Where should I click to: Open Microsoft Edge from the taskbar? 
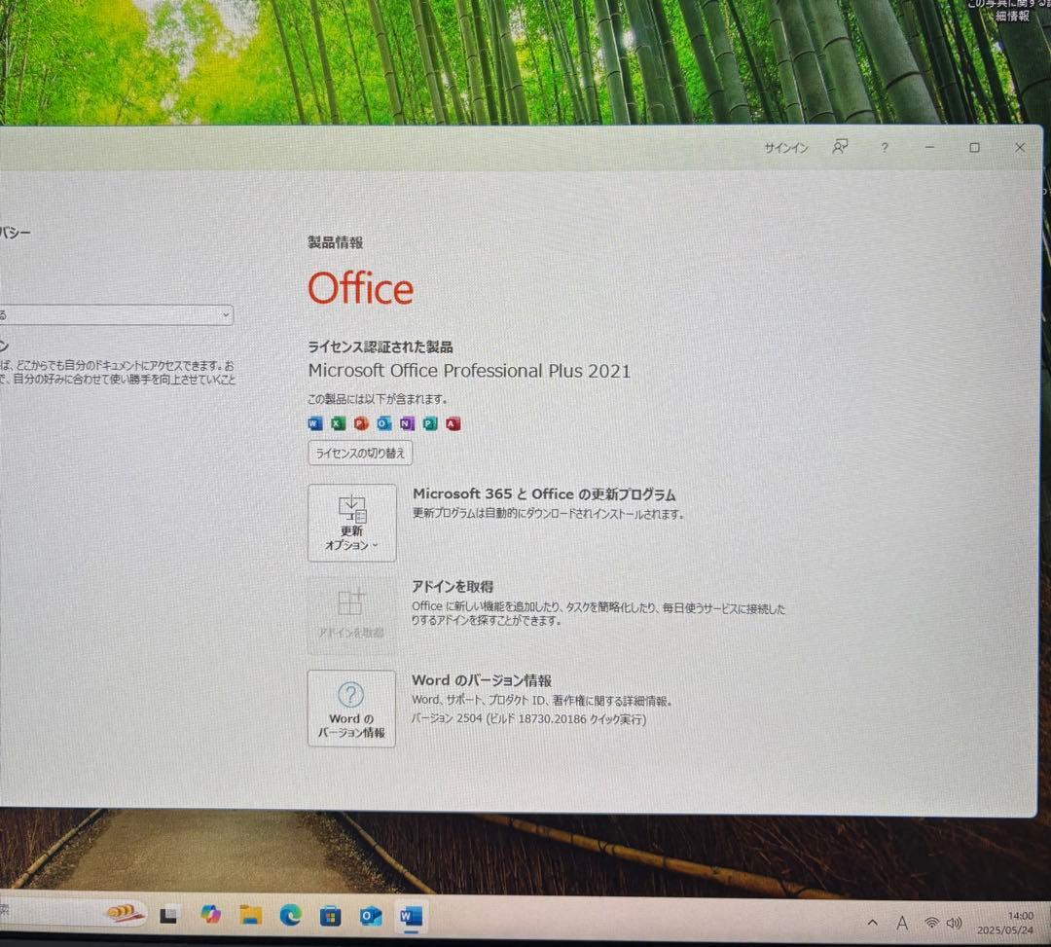coord(289,915)
